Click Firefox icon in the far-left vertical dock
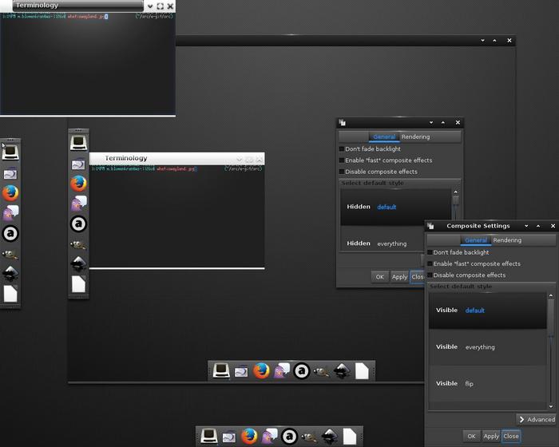The height and width of the screenshot is (447, 559). click(x=10, y=193)
